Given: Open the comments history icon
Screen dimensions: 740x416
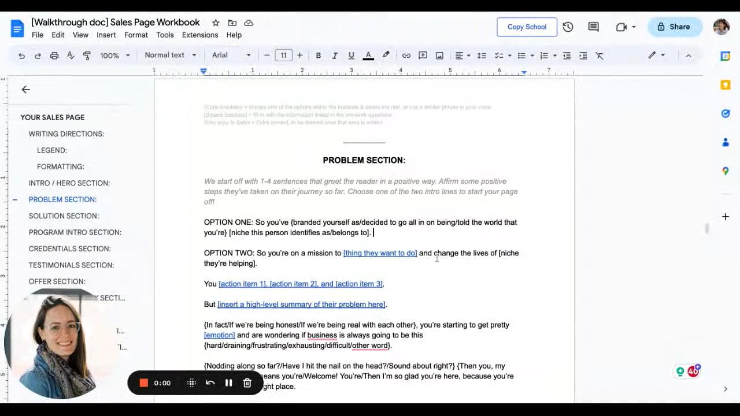Looking at the screenshot, I should pos(593,27).
